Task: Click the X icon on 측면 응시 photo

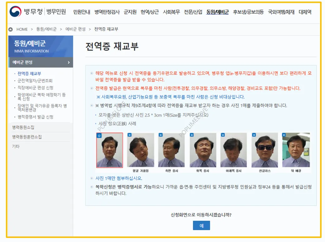Action: coord(161,135)
